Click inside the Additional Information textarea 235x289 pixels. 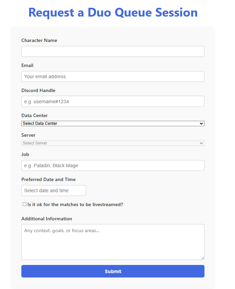coord(113,242)
